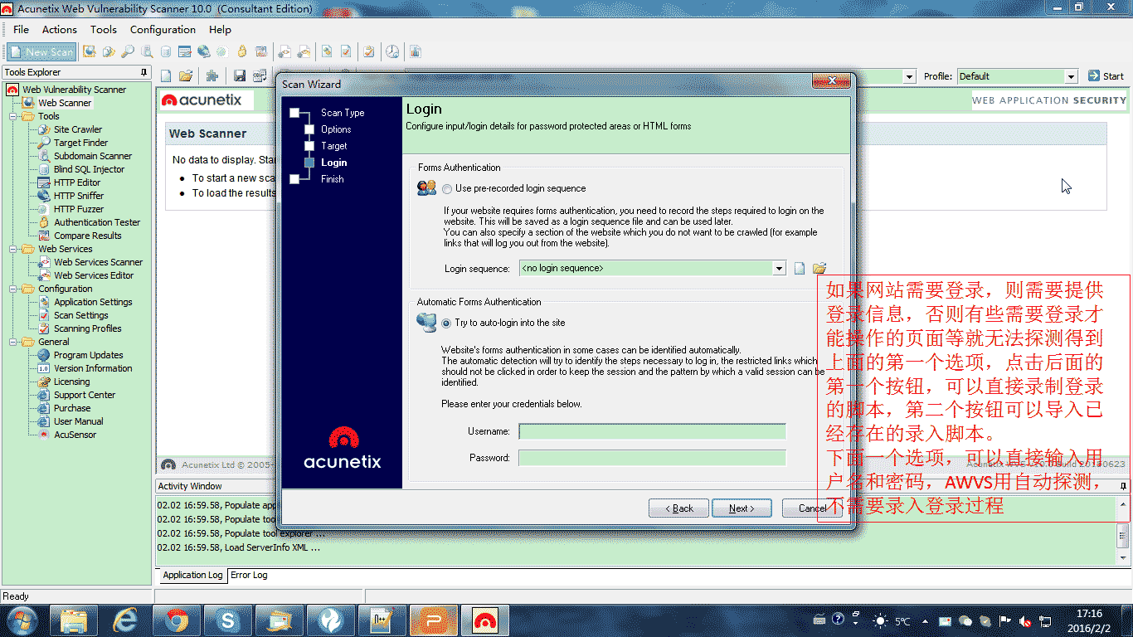Collapse the General tree folder
This screenshot has height=637, width=1133.
[x=14, y=342]
